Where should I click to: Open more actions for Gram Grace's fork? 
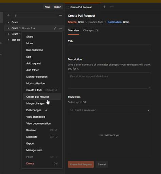60,28
